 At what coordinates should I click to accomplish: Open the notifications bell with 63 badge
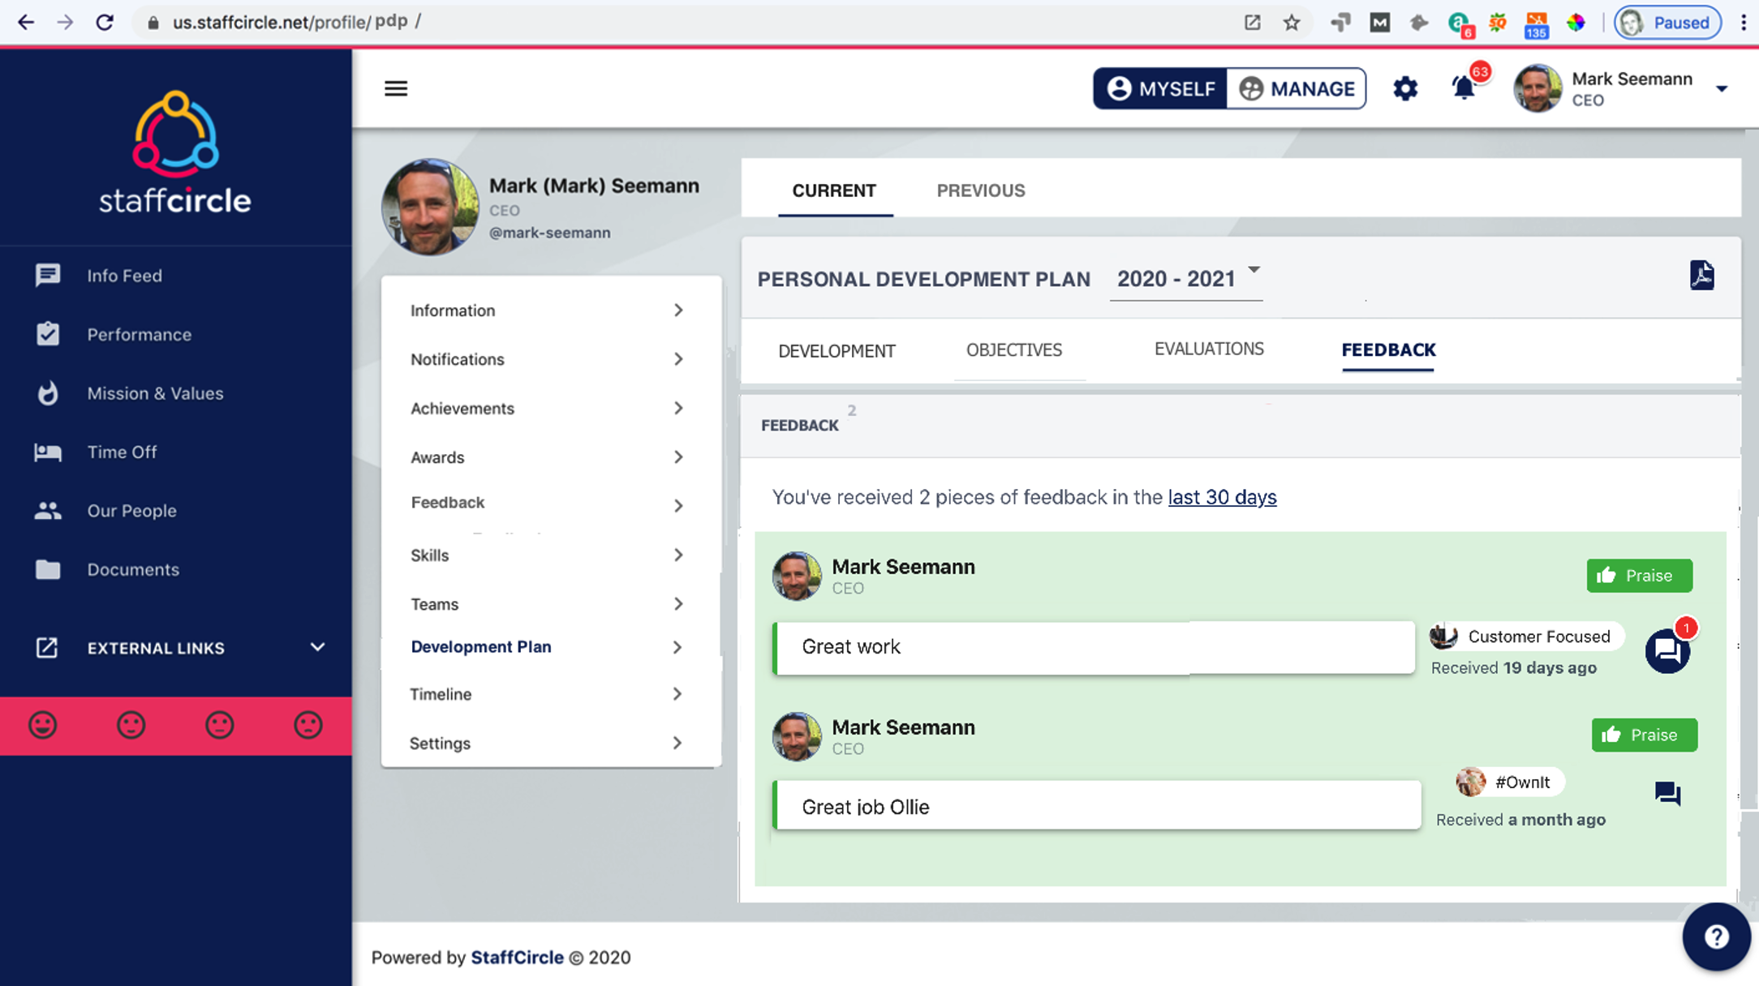(x=1464, y=87)
